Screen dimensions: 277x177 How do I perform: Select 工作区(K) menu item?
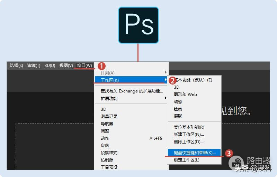tap(131, 80)
